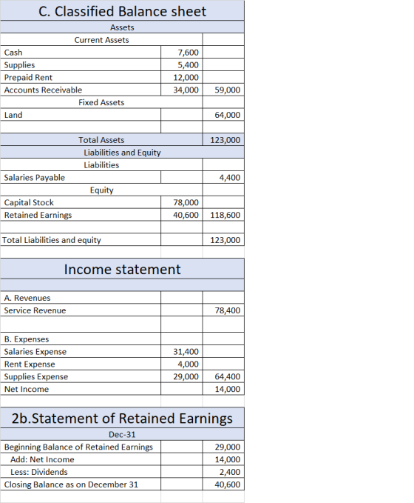Viewport: 414px width, 503px height.
Task: Select the 'Supplies' label in Current Assets
Action: point(81,64)
